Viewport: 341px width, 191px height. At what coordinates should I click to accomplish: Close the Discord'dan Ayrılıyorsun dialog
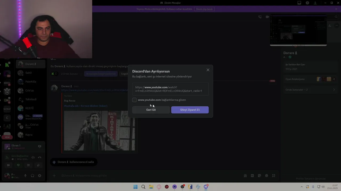(x=208, y=70)
